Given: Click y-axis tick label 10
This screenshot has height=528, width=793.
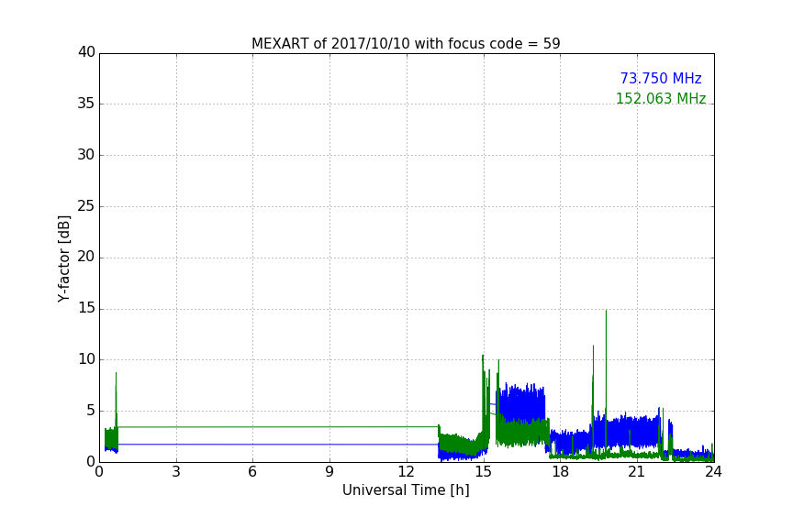Looking at the screenshot, I should coord(86,359).
